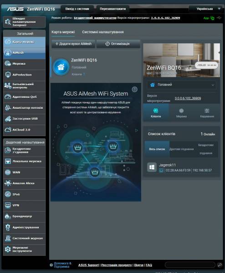The width and height of the screenshot is (225, 273).
Task: Click the 1 Онлайн client count
Action: coord(208,134)
